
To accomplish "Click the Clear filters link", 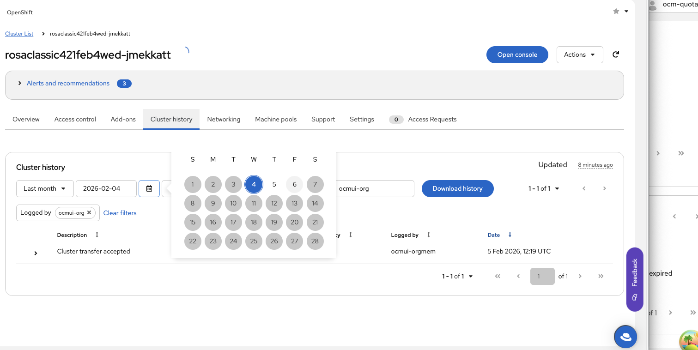I will pos(120,213).
